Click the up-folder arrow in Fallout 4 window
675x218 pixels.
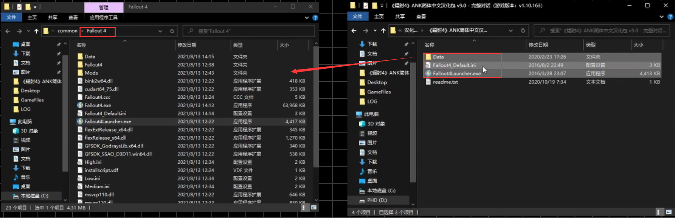pyautogui.click(x=36, y=31)
